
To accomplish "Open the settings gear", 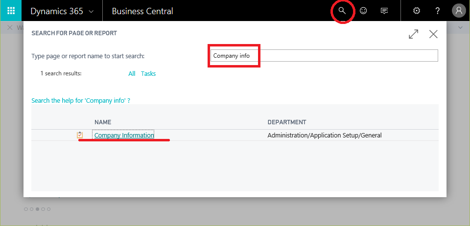I will (417, 11).
